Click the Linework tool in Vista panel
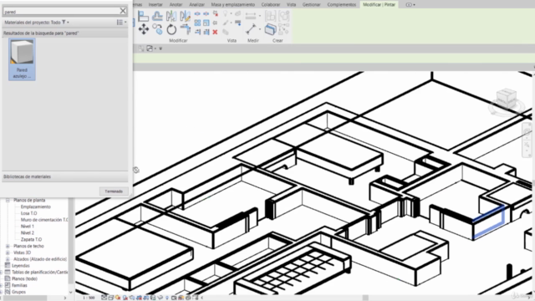 tap(237, 23)
